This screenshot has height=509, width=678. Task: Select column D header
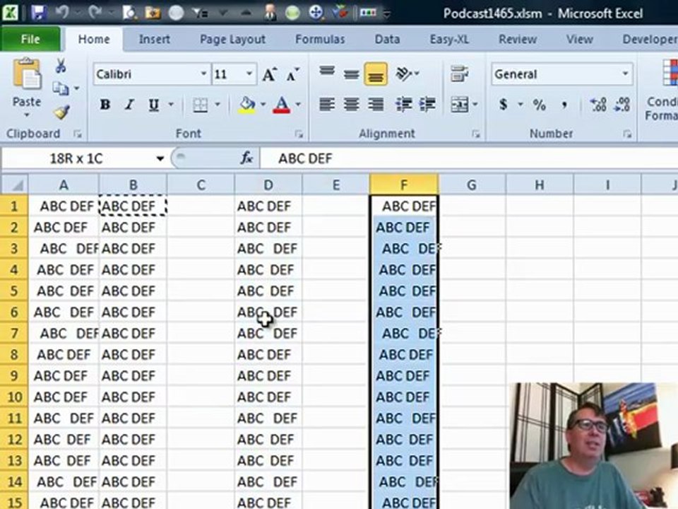(x=268, y=185)
